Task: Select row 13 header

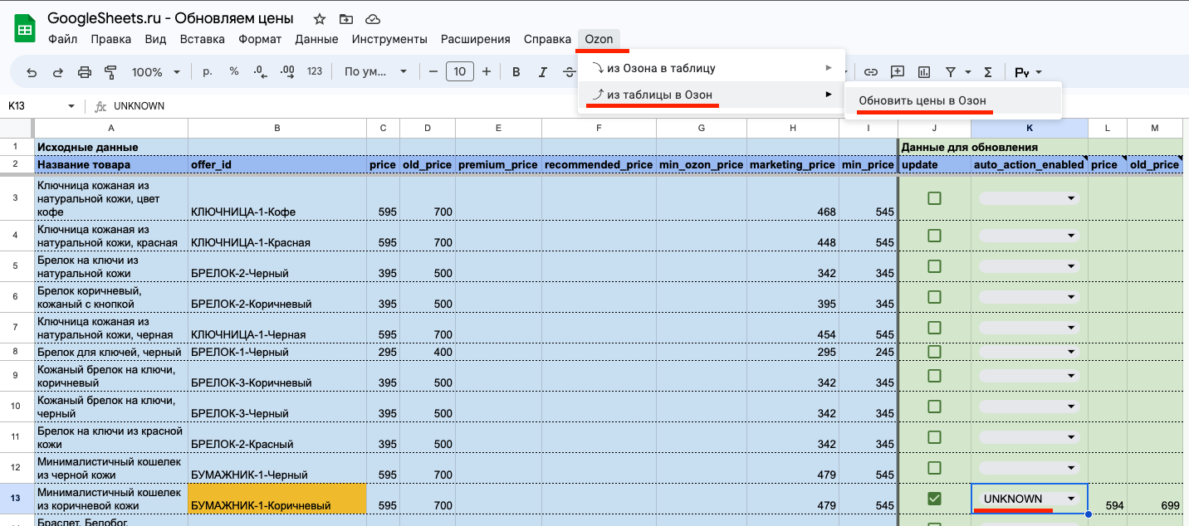Action: coord(16,499)
